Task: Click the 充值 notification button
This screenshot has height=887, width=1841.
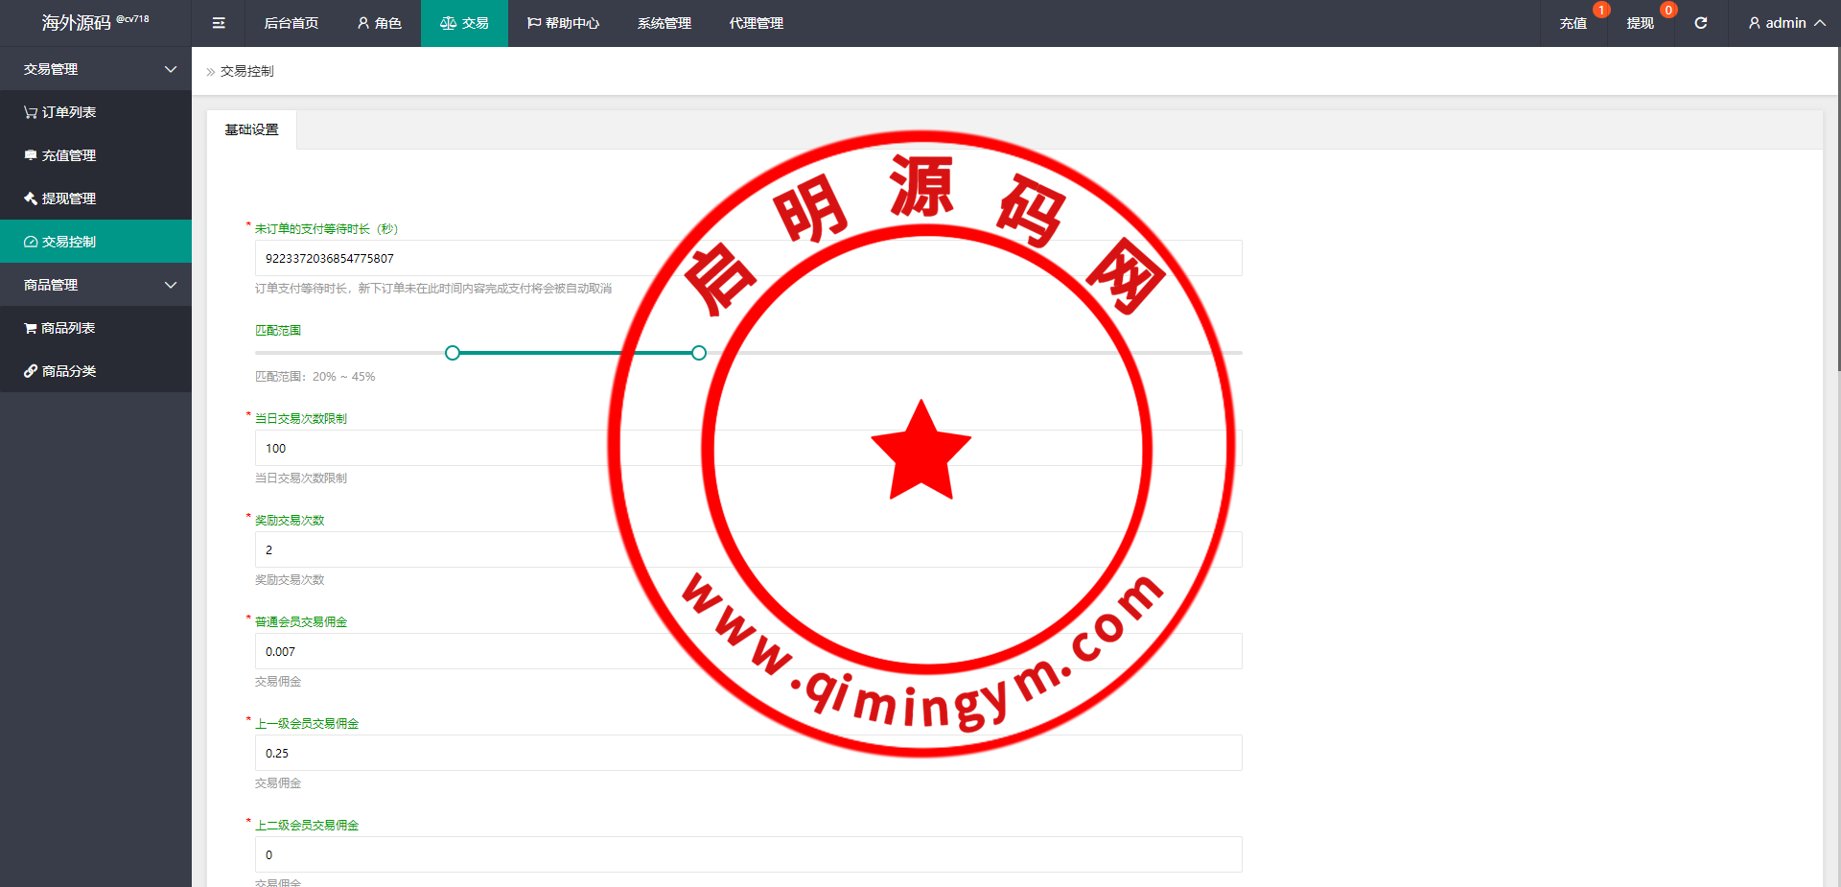Action: [1573, 23]
